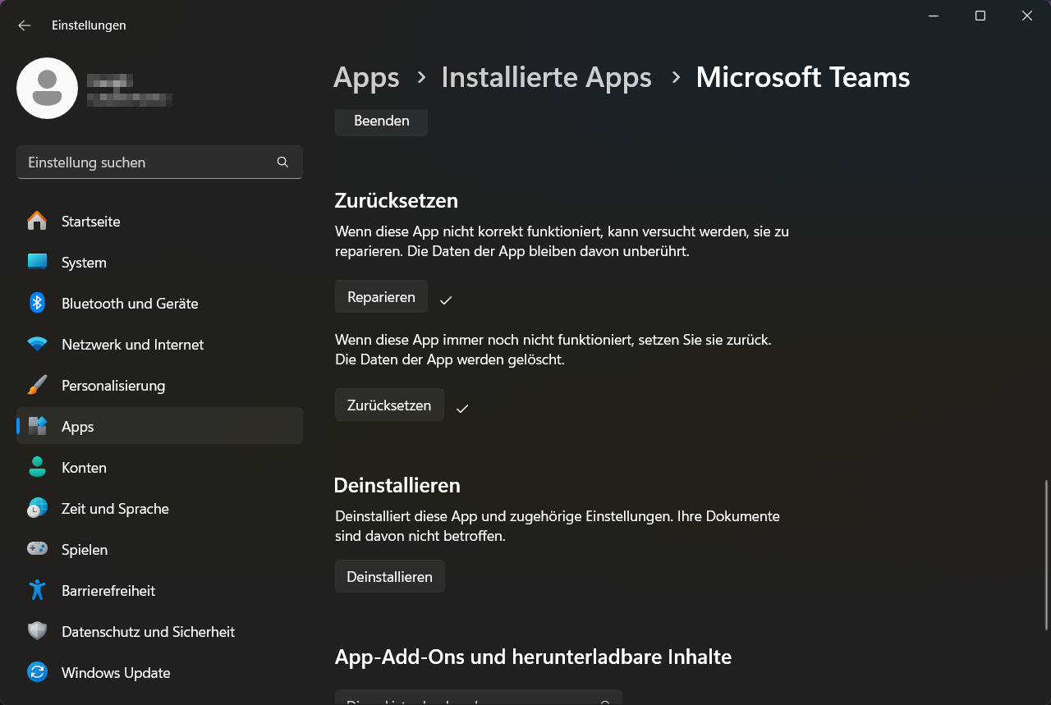Click the back arrow in title bar
Screen dimensions: 1051x705
click(25, 25)
